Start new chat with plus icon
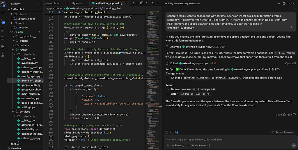The image size is (298, 150). pyautogui.click(x=279, y=3)
